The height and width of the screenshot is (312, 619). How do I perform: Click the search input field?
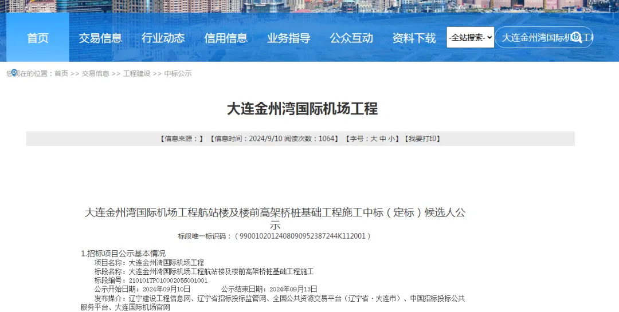click(543, 37)
